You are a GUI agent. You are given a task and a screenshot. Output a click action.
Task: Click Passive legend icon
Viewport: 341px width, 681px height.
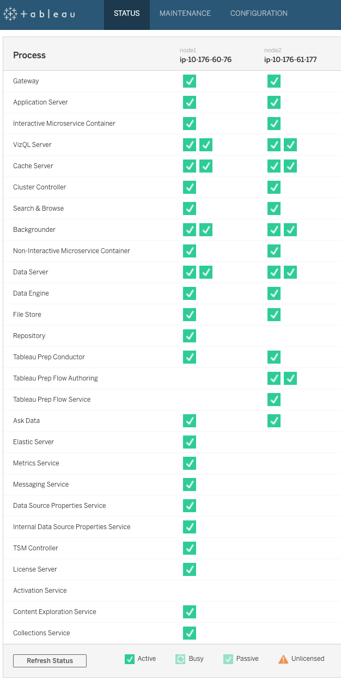pyautogui.click(x=228, y=659)
